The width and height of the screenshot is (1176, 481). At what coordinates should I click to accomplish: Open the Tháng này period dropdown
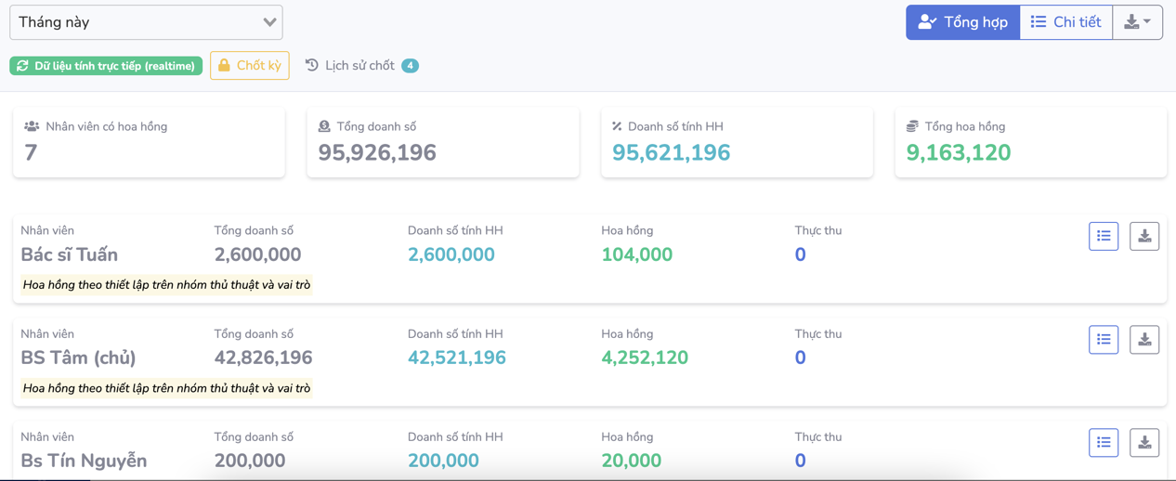click(x=146, y=22)
